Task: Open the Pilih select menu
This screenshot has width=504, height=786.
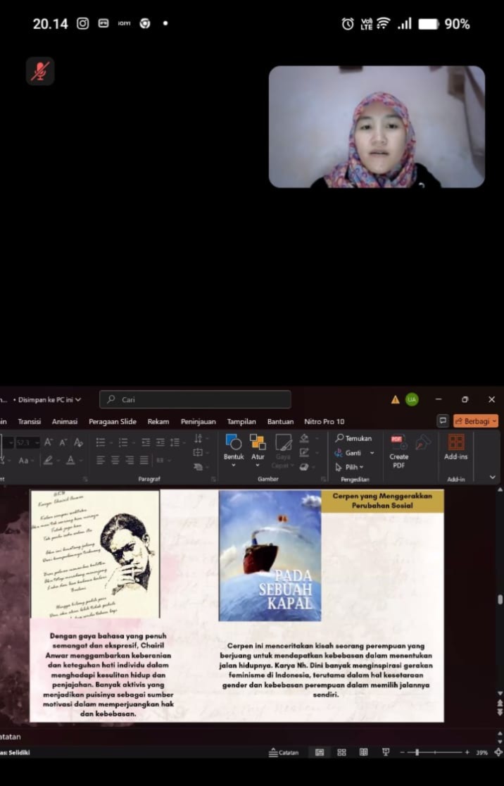Action: pos(349,467)
